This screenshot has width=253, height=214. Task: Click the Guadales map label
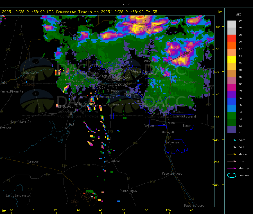click(150, 60)
